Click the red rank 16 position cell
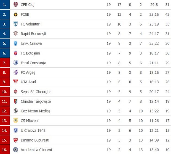Viewport: 171px width, 154px height. tap(5, 150)
